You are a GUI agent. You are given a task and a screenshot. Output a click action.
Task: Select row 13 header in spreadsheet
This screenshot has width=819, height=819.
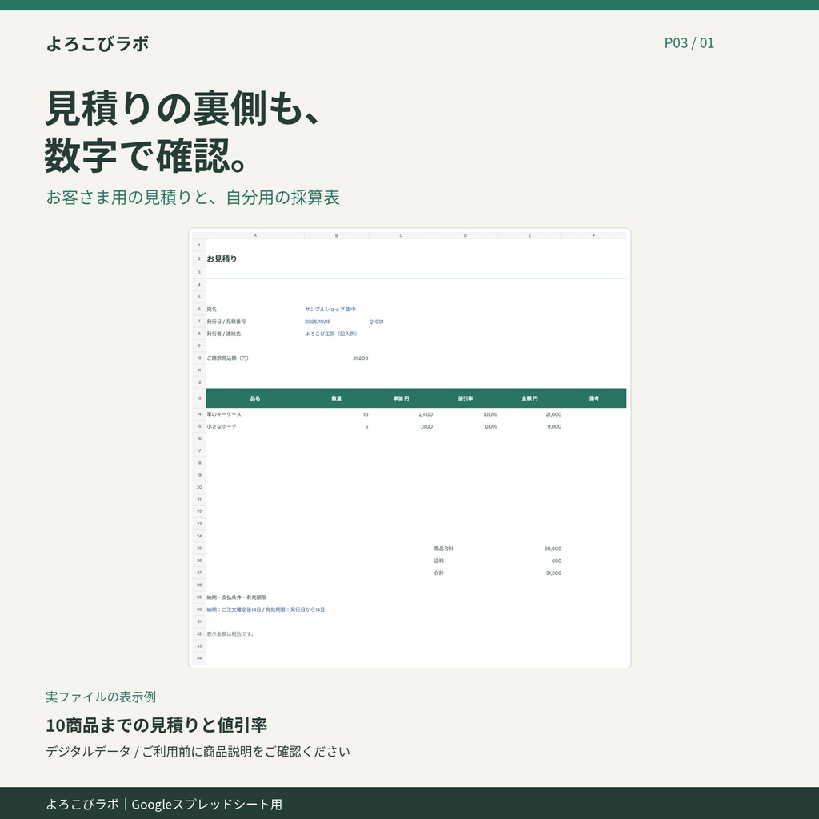coord(199,398)
